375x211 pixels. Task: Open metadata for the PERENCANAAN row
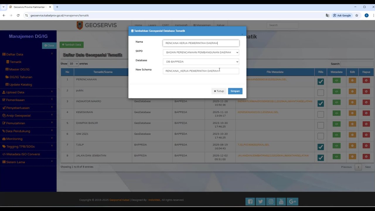[336, 81]
